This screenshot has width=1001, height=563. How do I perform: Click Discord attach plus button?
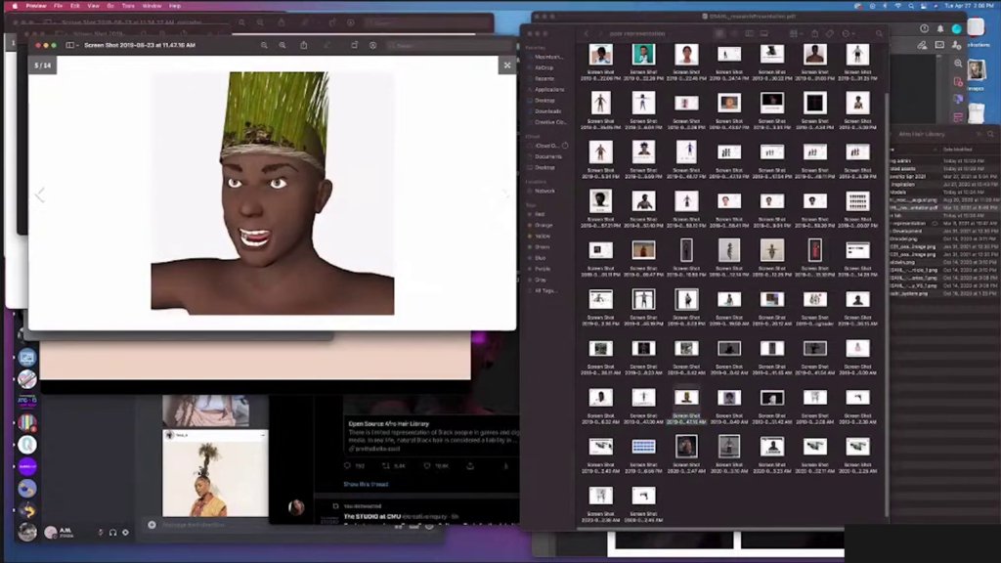pyautogui.click(x=152, y=525)
